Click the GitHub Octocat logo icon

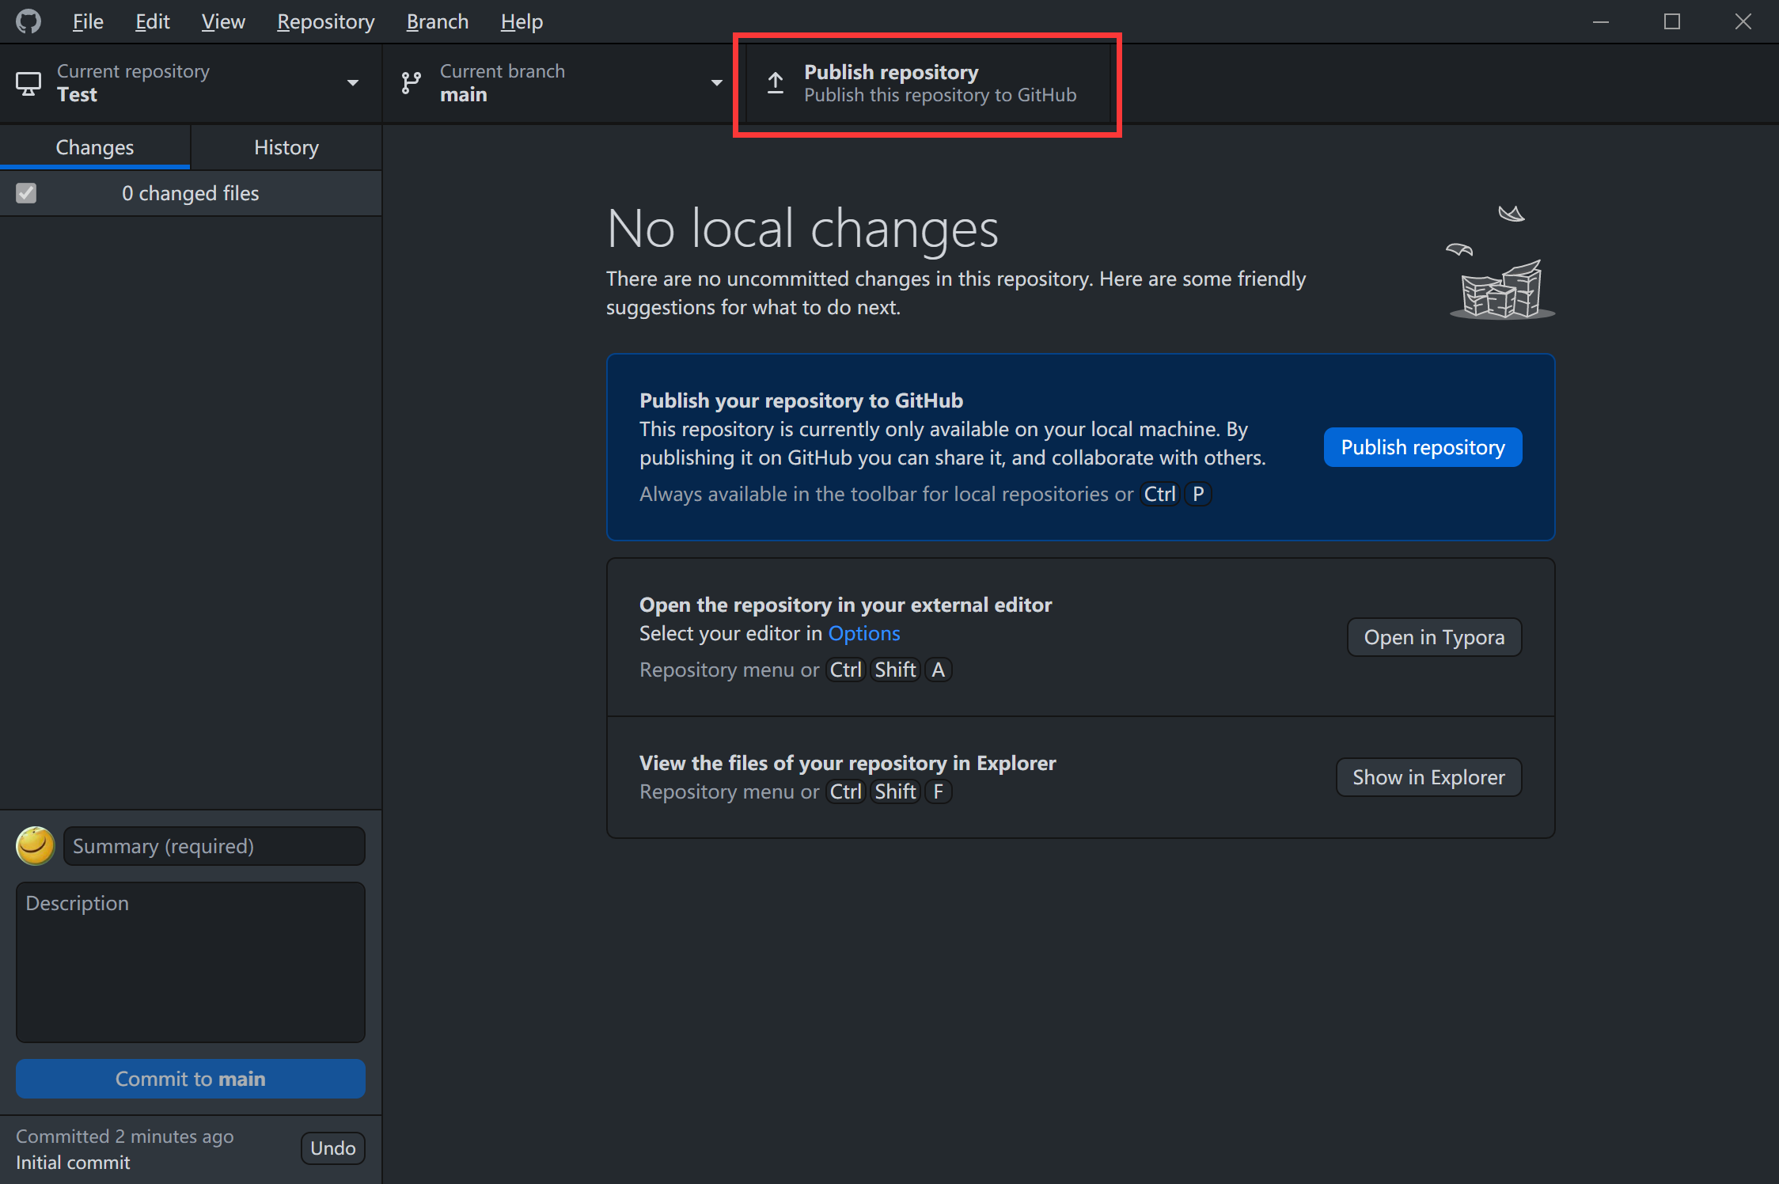(28, 21)
